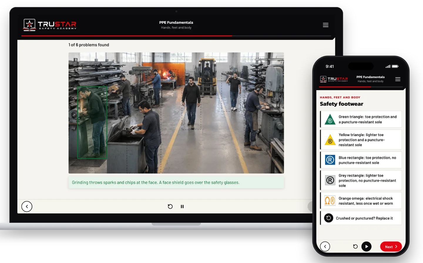The height and width of the screenshot is (263, 423).
Task: Play the lesson on the phone
Action: pos(366,247)
